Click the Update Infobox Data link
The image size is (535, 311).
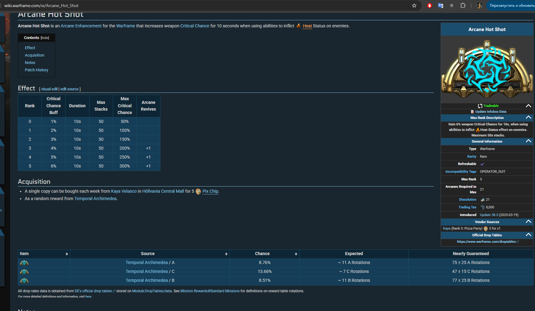(x=491, y=112)
